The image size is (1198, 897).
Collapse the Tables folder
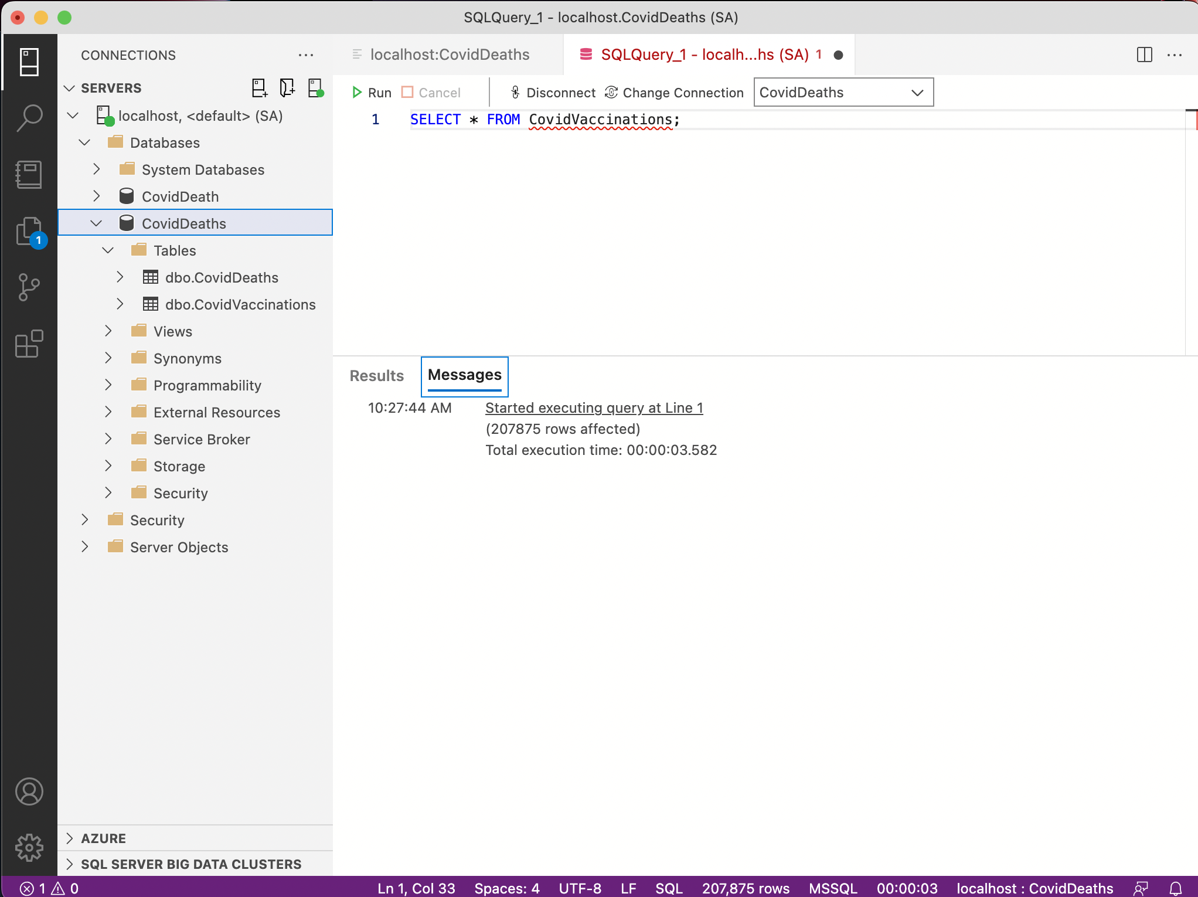[108, 250]
